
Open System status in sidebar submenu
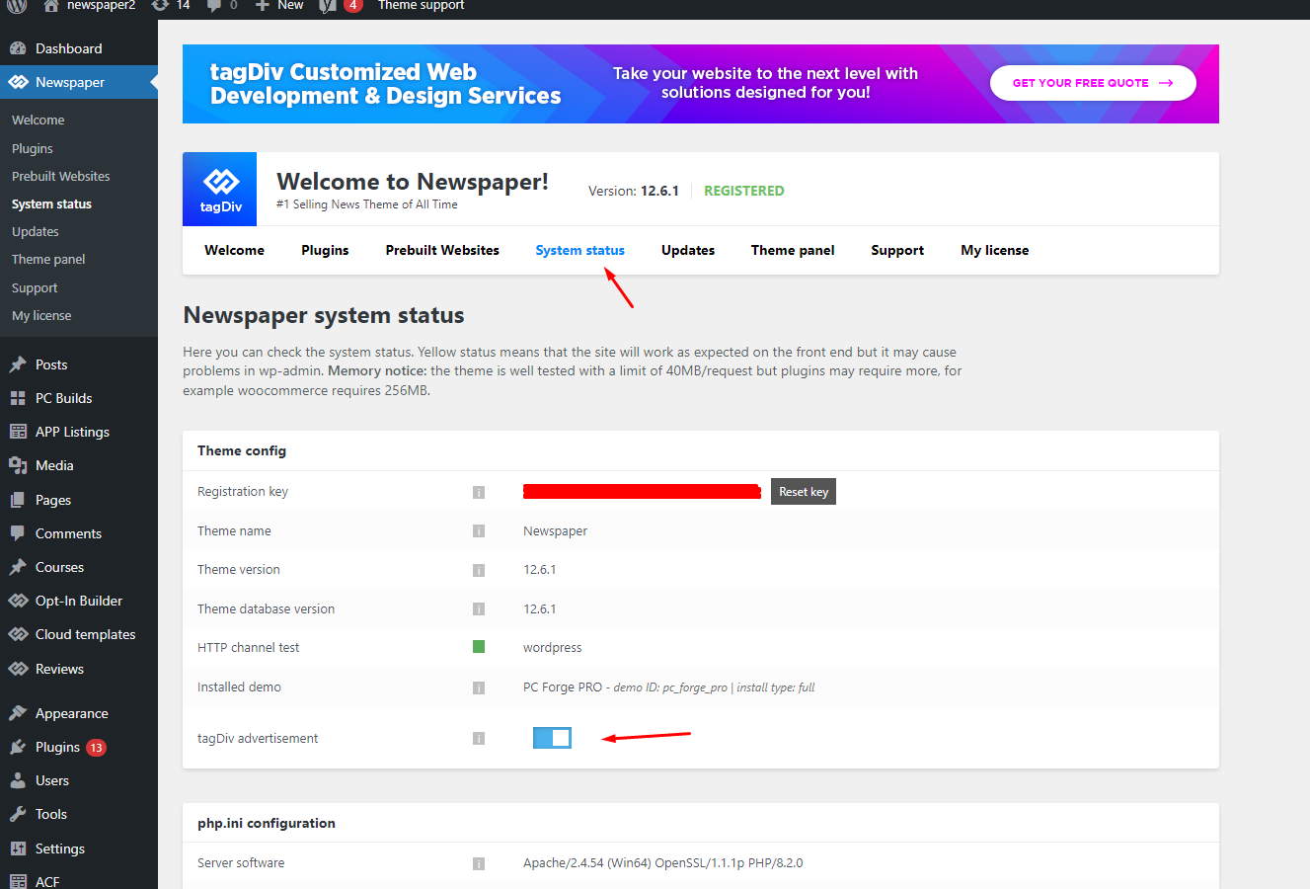51,203
